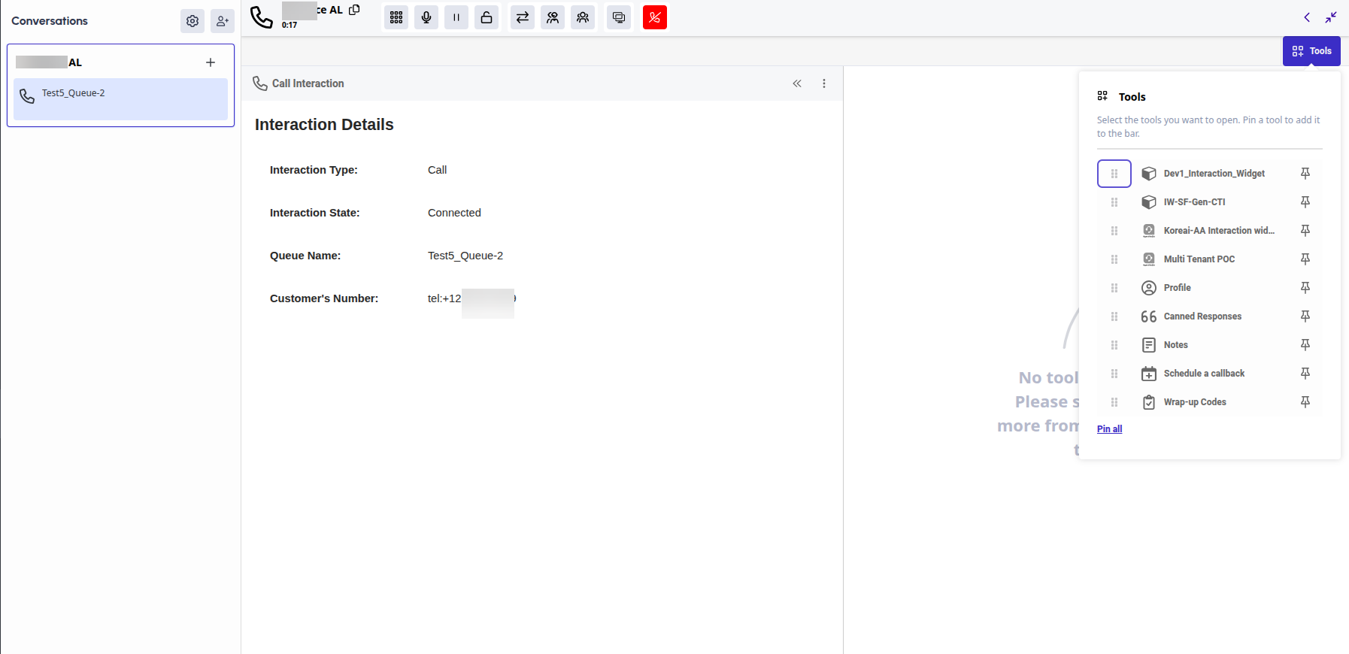Select the Test5_Queue-2 conversation

pos(120,98)
